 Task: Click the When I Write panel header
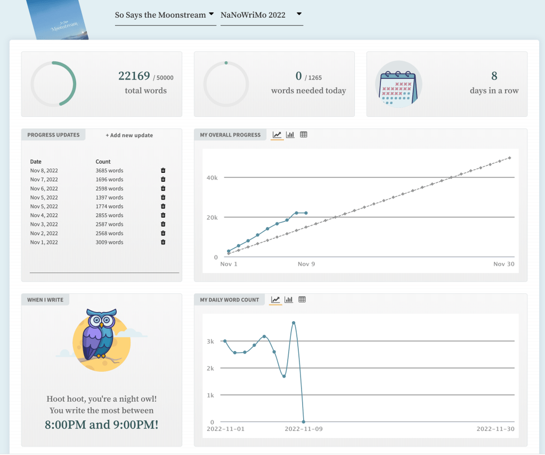[x=45, y=300]
